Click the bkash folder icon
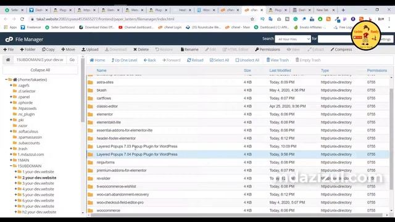The image size is (395, 222). (x=90, y=91)
